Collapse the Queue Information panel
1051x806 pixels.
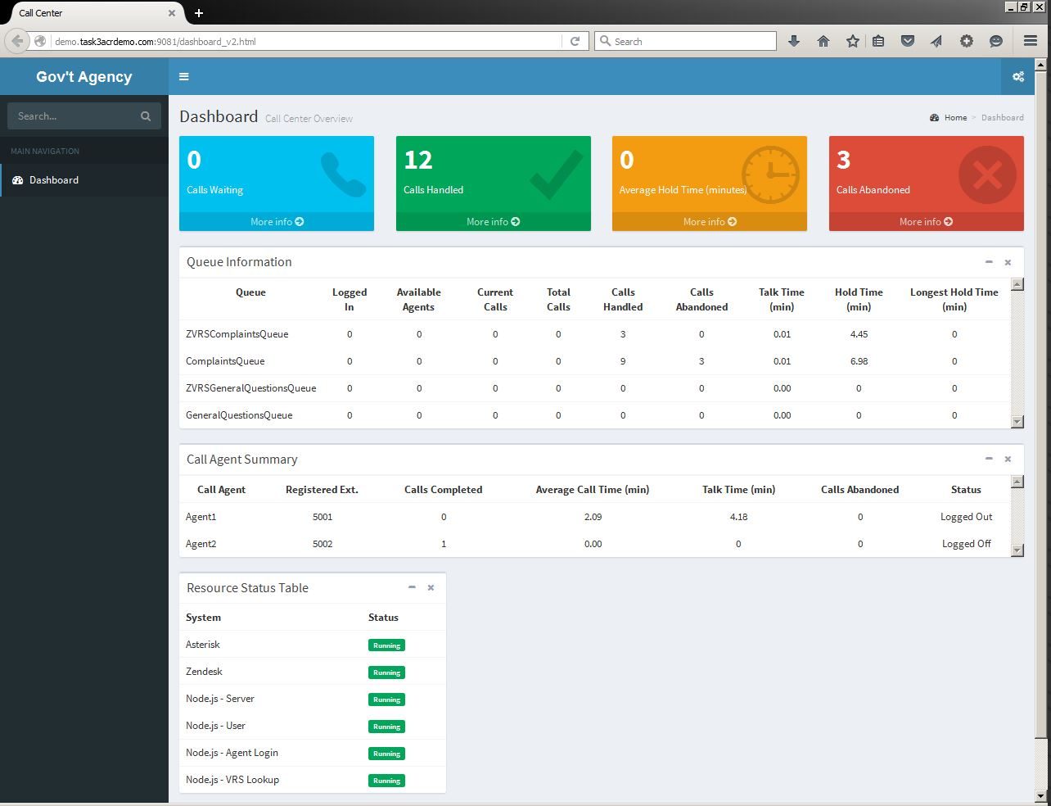pyautogui.click(x=989, y=262)
